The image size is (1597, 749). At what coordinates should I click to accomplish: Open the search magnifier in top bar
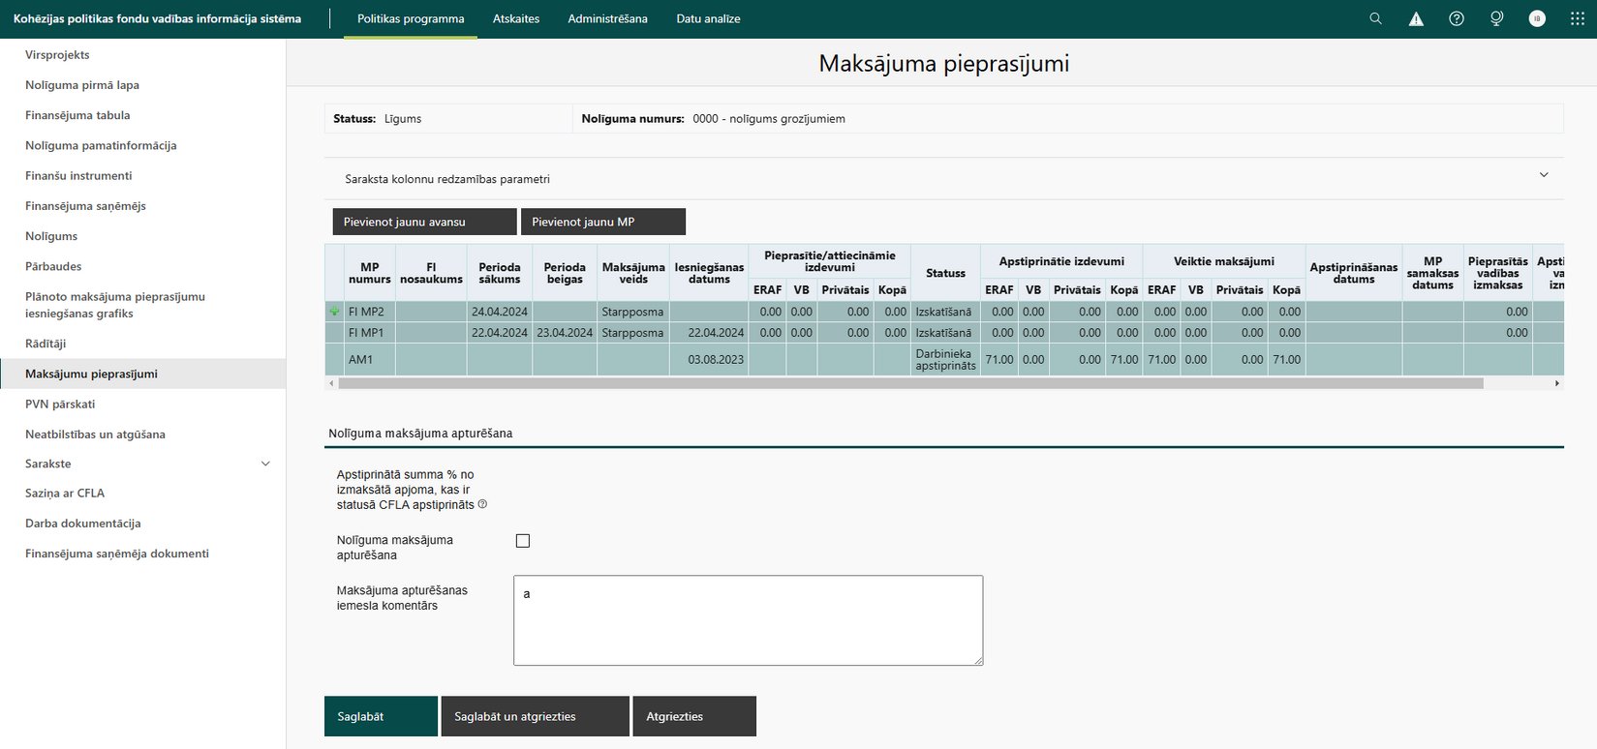(1375, 18)
